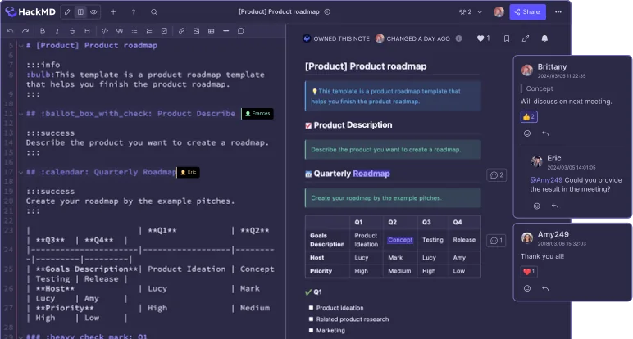Apply italic formatting
Image resolution: width=633 pixels, height=339 pixels.
(57, 31)
